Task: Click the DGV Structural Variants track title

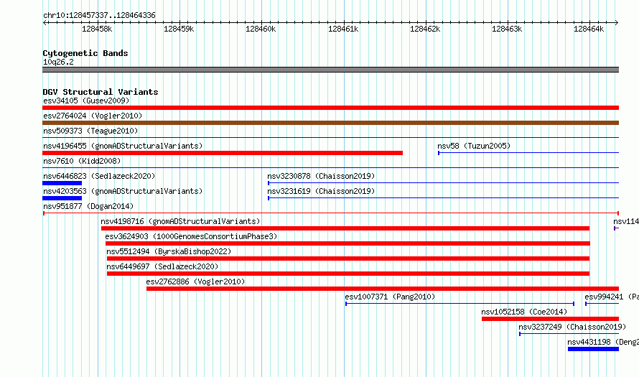Action: [x=101, y=92]
